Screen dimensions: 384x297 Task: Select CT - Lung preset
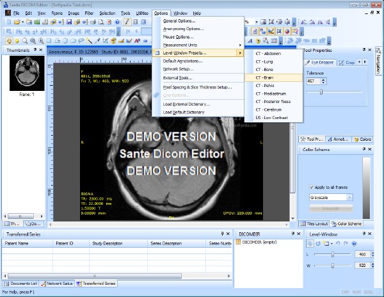pyautogui.click(x=273, y=61)
